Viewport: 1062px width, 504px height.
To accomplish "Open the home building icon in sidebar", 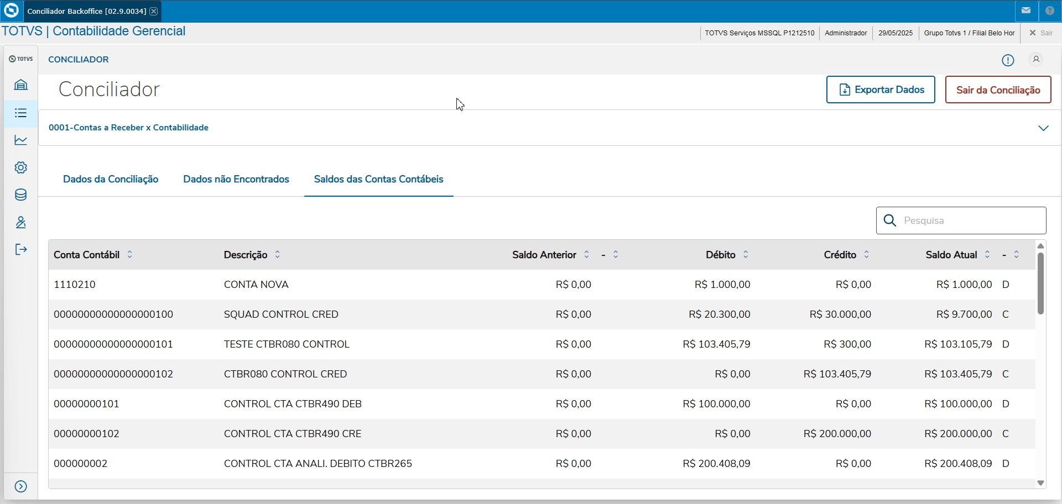I will (x=21, y=85).
